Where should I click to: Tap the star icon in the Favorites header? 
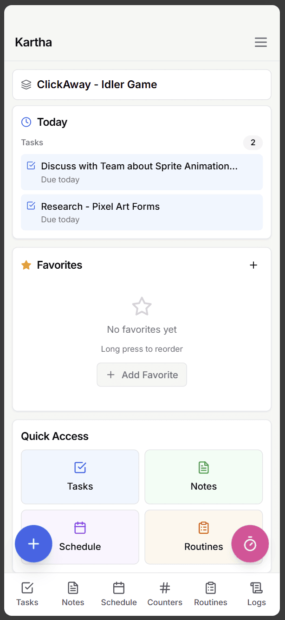tap(26, 265)
